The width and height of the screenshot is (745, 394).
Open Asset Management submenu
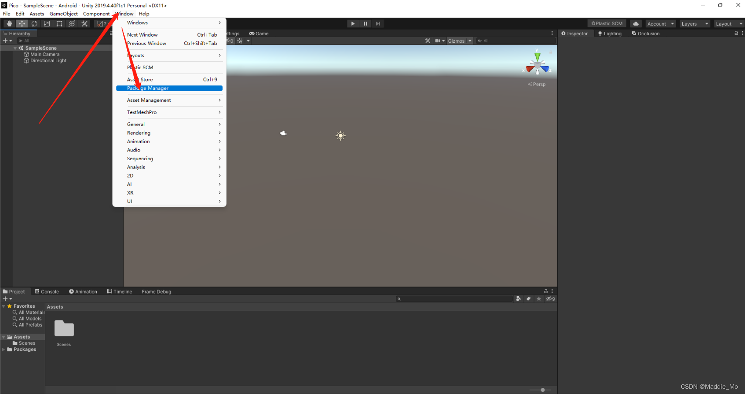coord(169,100)
